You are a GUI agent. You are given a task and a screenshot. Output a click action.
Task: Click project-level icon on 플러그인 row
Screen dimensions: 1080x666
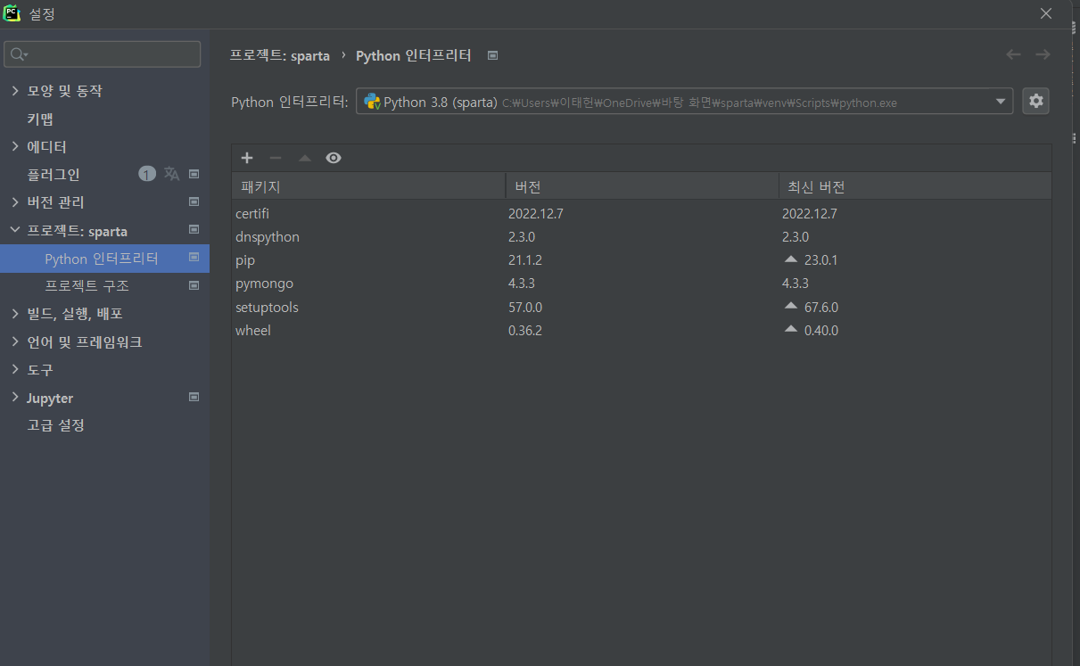pyautogui.click(x=194, y=174)
